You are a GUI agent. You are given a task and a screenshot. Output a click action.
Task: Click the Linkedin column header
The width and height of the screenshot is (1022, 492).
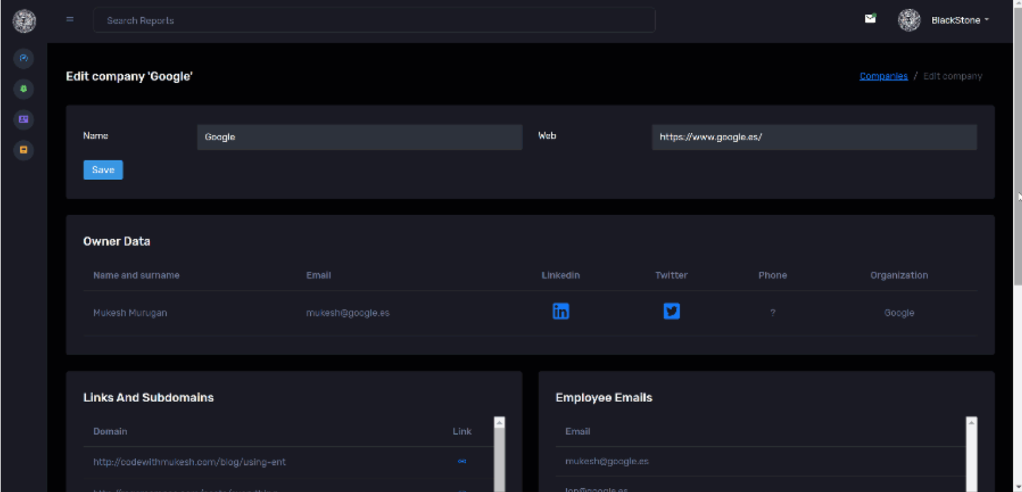[x=561, y=275]
